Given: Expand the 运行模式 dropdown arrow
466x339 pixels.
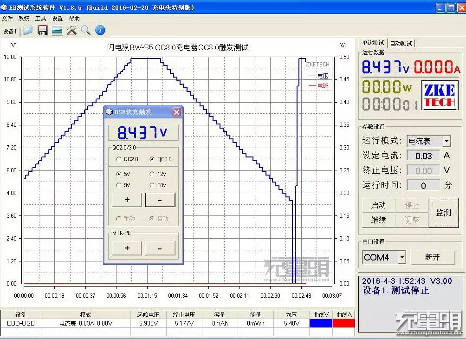Looking at the screenshot, I should 447,141.
